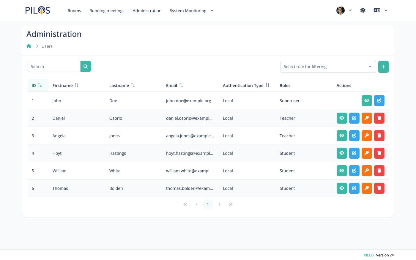Edit user John Doe
The height and width of the screenshot is (260, 416).
tap(379, 101)
